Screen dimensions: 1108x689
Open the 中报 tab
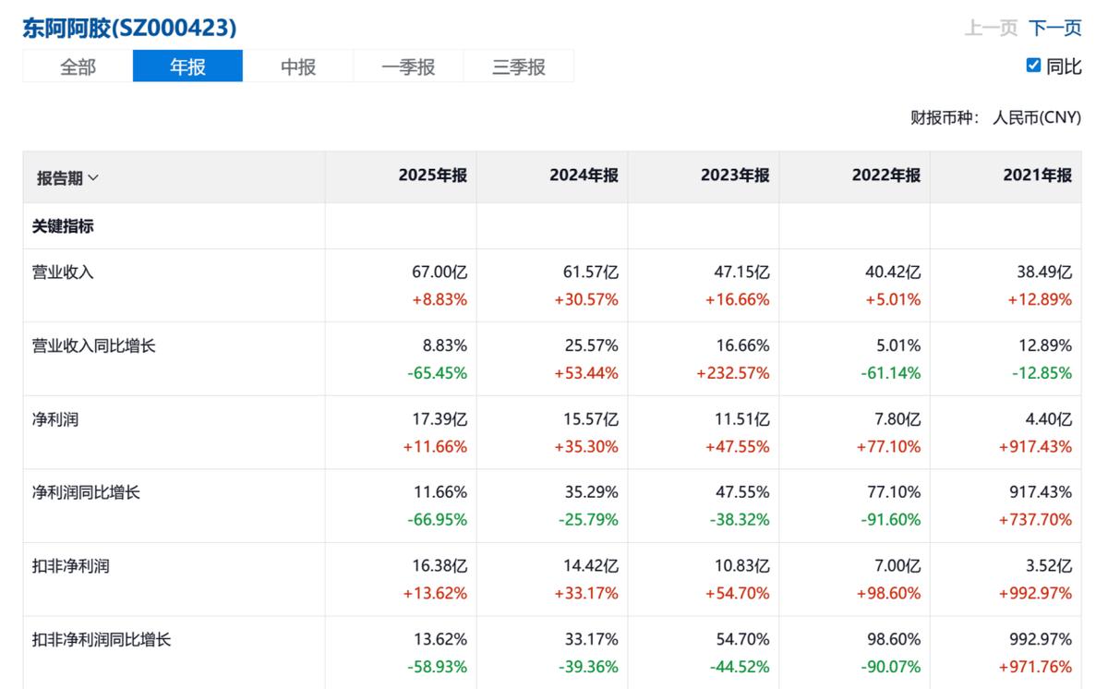(x=298, y=66)
